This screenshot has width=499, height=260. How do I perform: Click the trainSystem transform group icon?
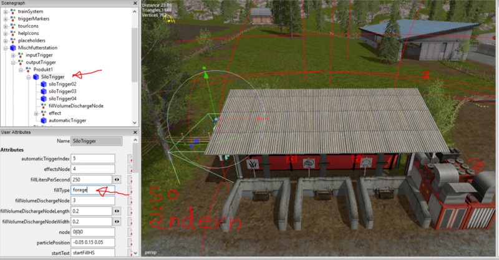click(13, 11)
